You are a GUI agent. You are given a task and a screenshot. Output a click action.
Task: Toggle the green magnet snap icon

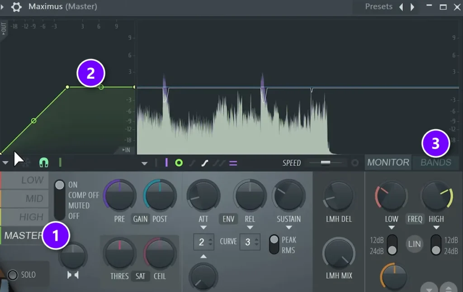coord(44,163)
